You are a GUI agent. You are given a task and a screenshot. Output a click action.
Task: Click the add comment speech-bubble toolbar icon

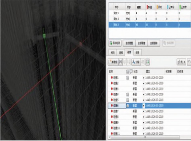(x=148, y=62)
